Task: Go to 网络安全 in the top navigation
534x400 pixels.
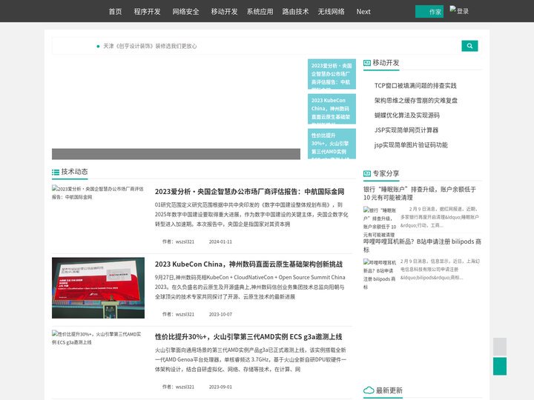Action: (x=185, y=12)
